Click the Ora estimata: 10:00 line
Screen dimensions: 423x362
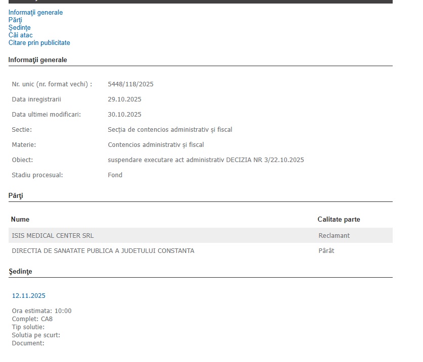pyautogui.click(x=41, y=311)
